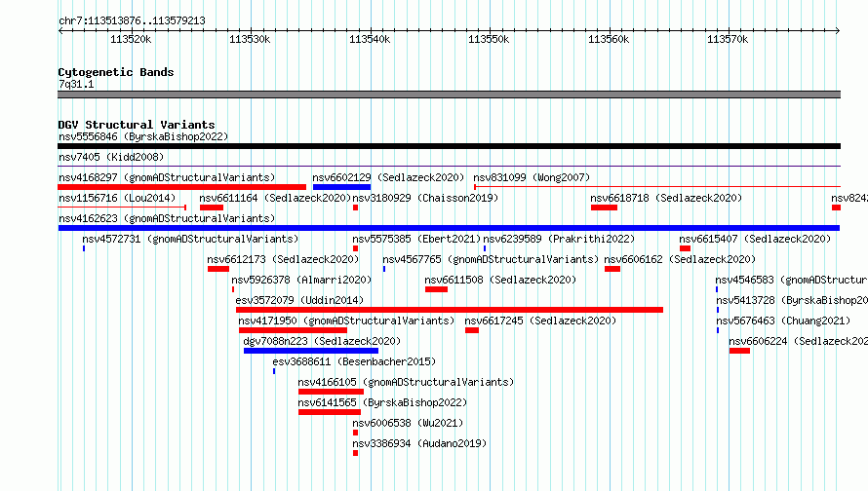868x491 pixels.
Task: Open nsv1156716 (Lou2014) variant label
Action: (117, 198)
